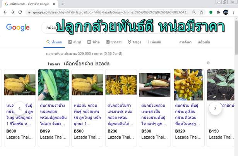Image resolution: width=238 pixels, height=156 pixels.
Task: Open a new browser tab
Action: tap(63, 4)
